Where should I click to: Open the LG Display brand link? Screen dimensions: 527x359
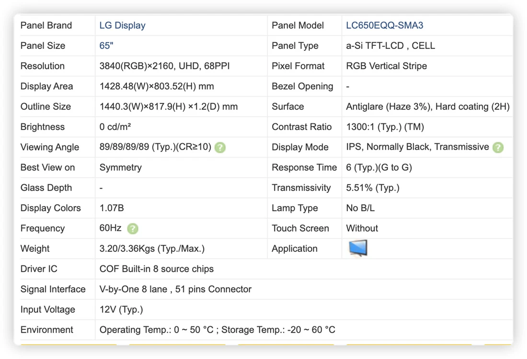click(122, 25)
